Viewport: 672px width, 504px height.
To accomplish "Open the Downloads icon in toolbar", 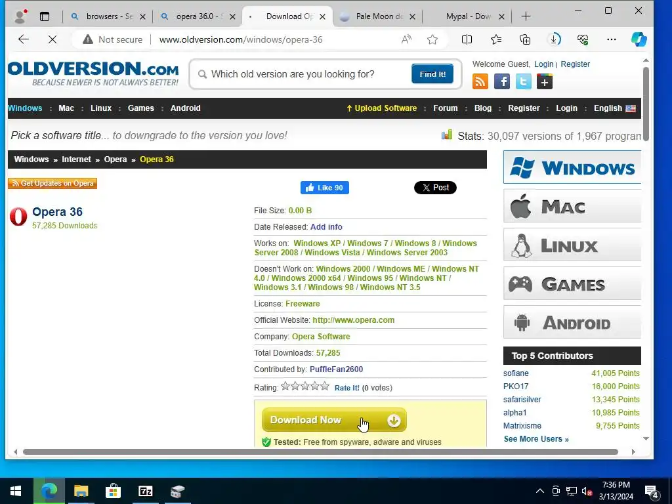I will point(554,39).
